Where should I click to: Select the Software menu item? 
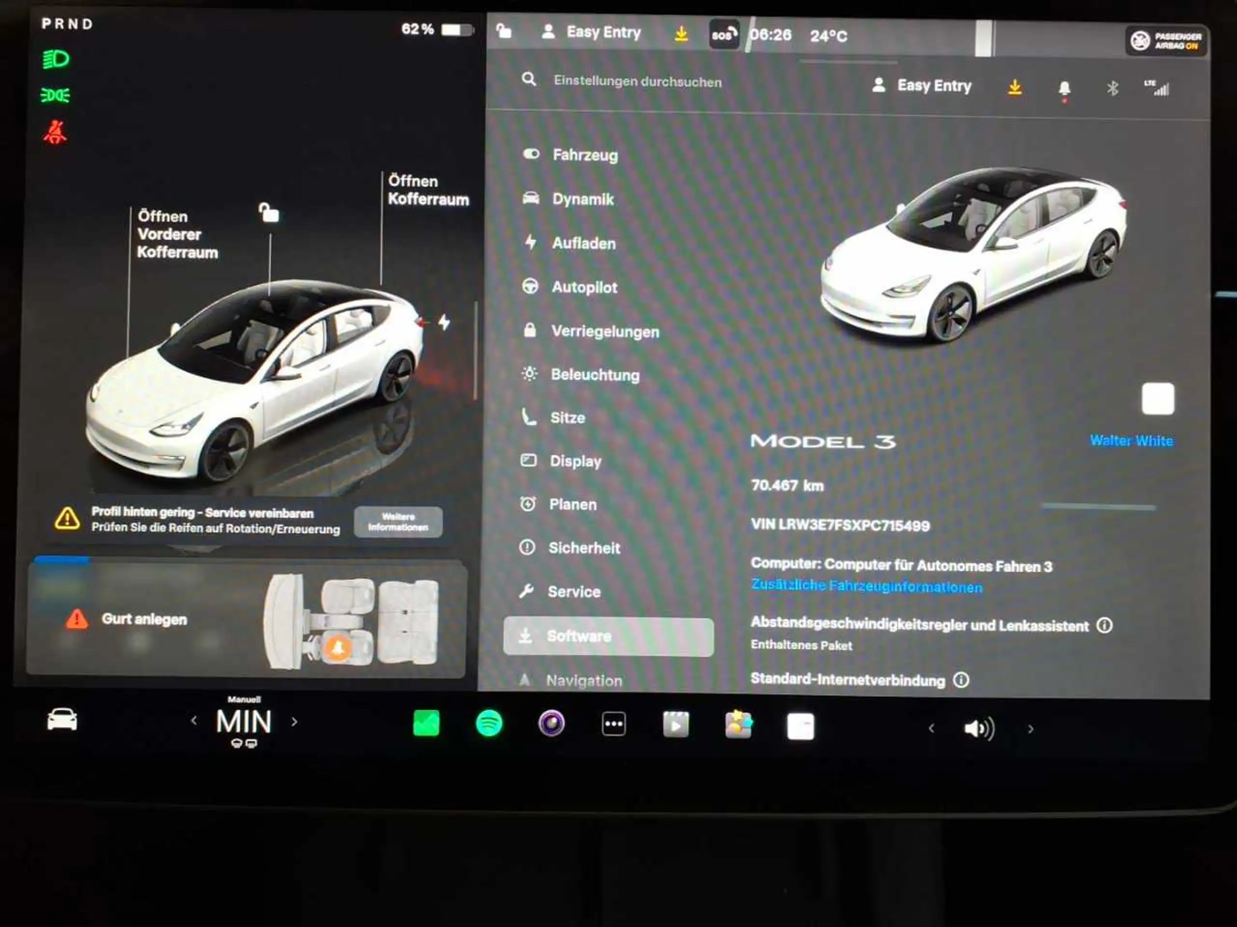coord(608,636)
